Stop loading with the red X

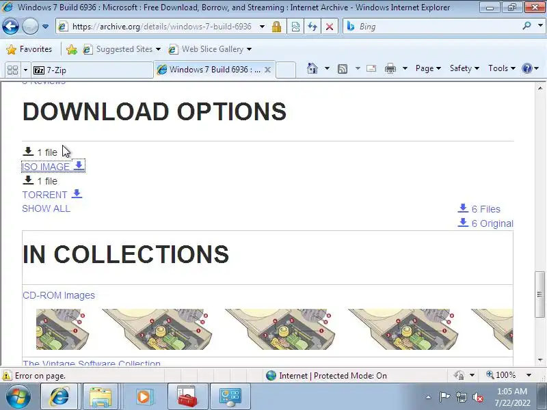tap(330, 27)
